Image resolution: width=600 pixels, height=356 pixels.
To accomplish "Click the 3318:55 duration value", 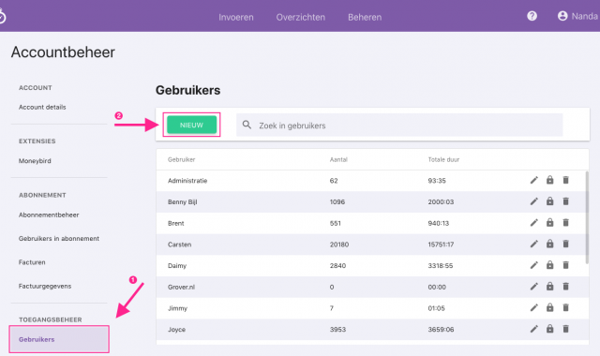I will (x=441, y=266).
